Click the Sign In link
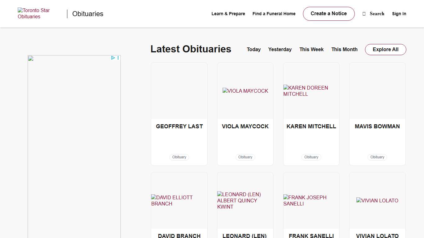 pyautogui.click(x=399, y=14)
